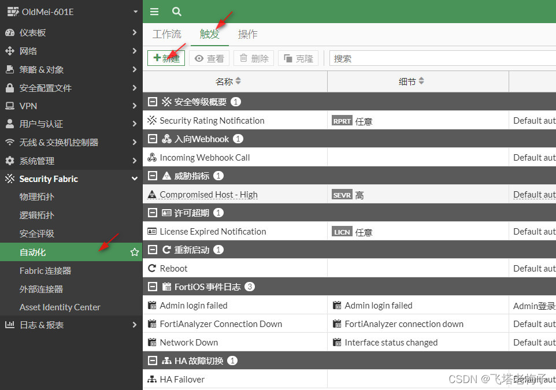Click the log icon of Network Down row

[152, 342]
